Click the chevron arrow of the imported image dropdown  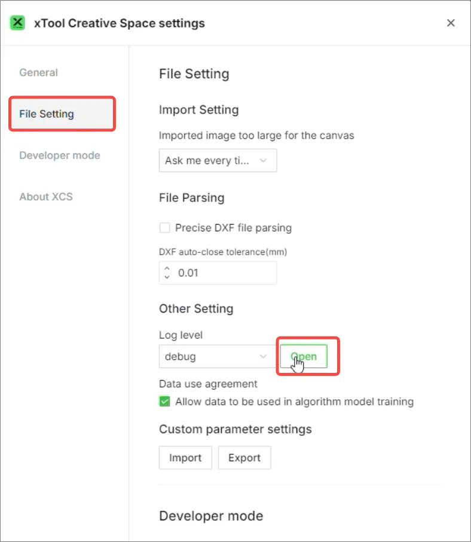point(263,160)
